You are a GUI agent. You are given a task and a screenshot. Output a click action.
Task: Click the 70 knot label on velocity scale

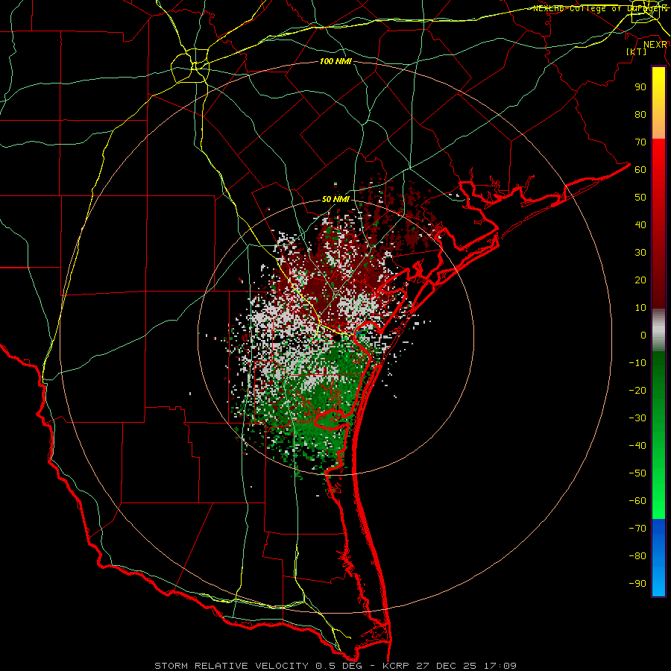[640, 142]
